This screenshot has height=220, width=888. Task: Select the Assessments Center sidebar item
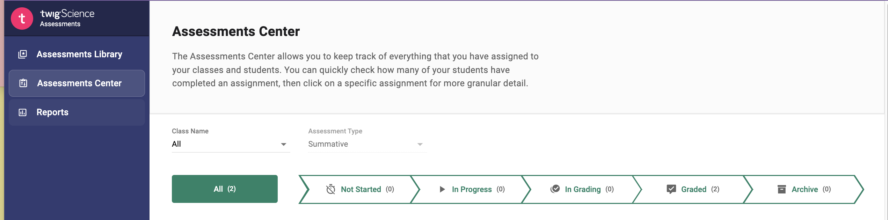[79, 83]
